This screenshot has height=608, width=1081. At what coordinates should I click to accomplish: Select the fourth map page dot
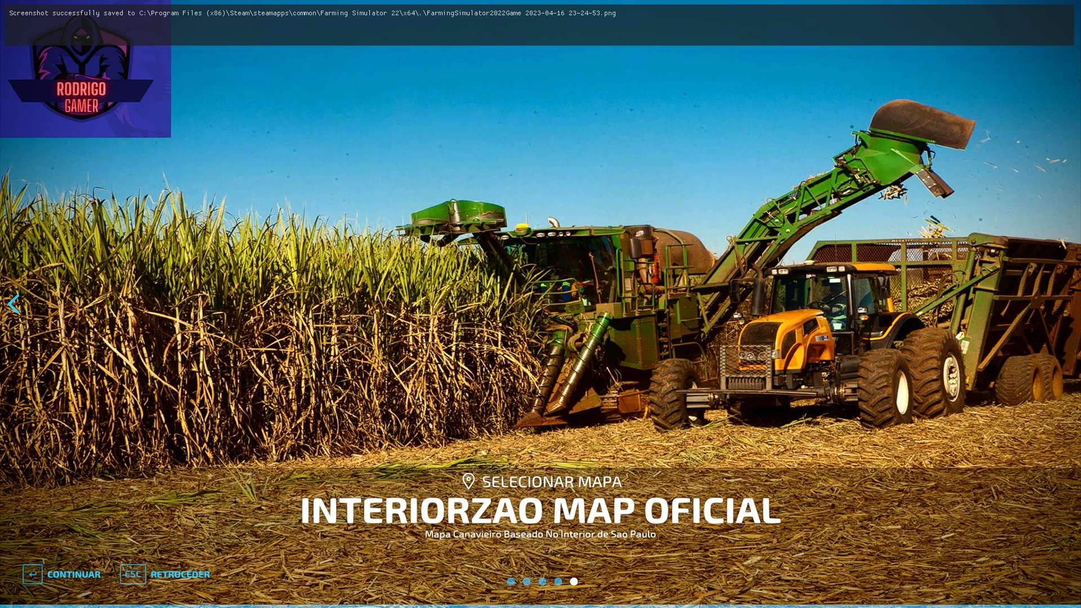558,582
